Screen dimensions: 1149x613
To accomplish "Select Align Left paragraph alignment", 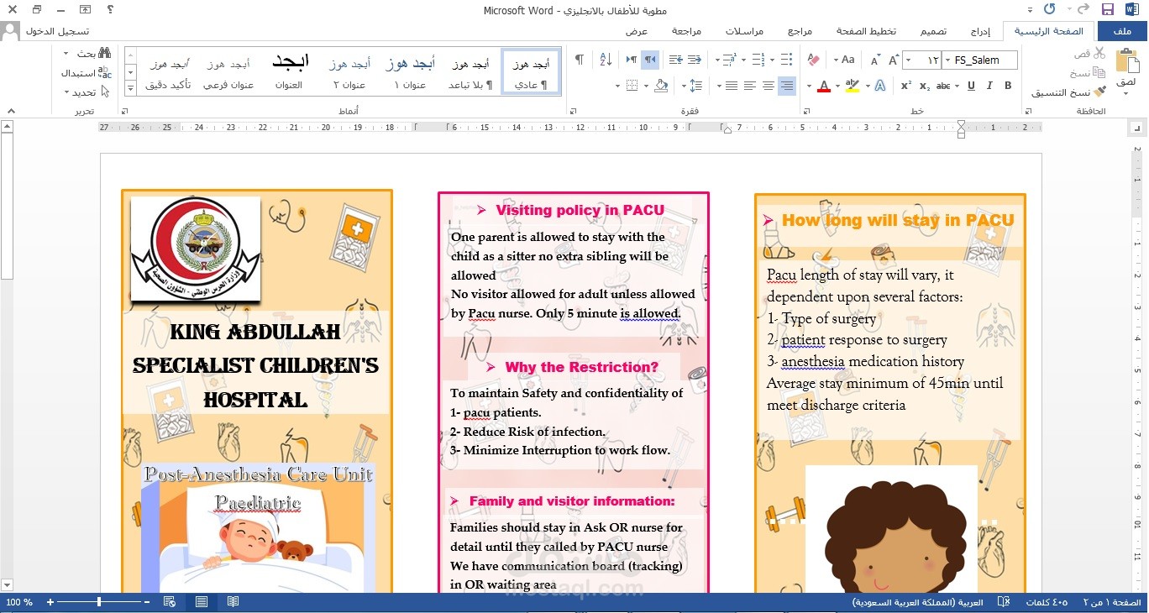I will tap(749, 86).
